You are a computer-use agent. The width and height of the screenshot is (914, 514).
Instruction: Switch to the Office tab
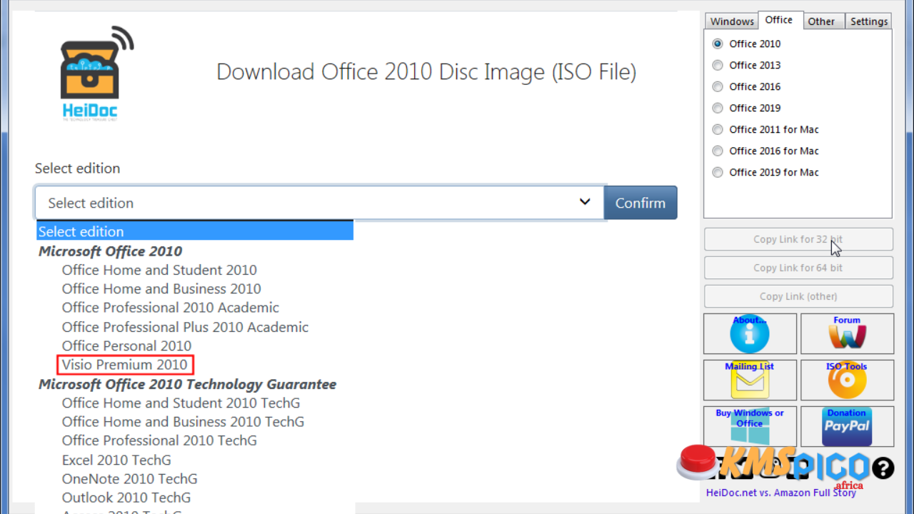tap(779, 20)
